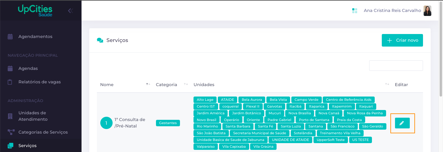The width and height of the screenshot is (443, 152).
Task: Click the Santa Barbara unit tag
Action: (x=238, y=126)
